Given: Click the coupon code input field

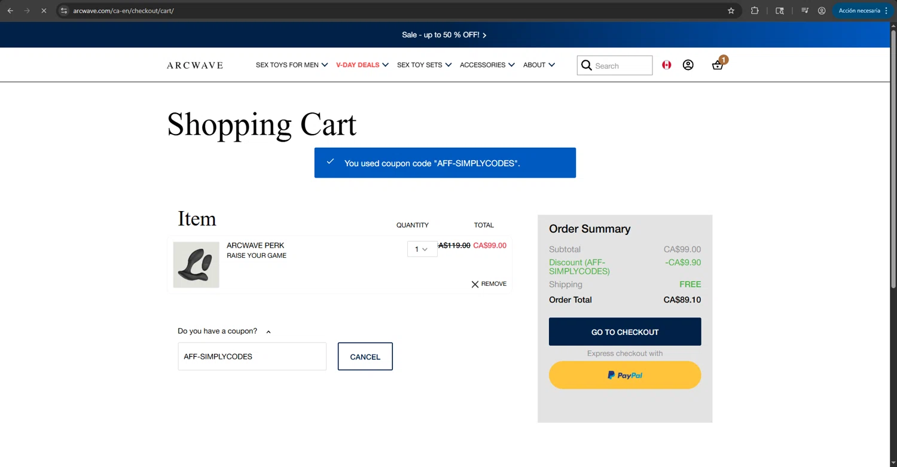Looking at the screenshot, I should [252, 356].
